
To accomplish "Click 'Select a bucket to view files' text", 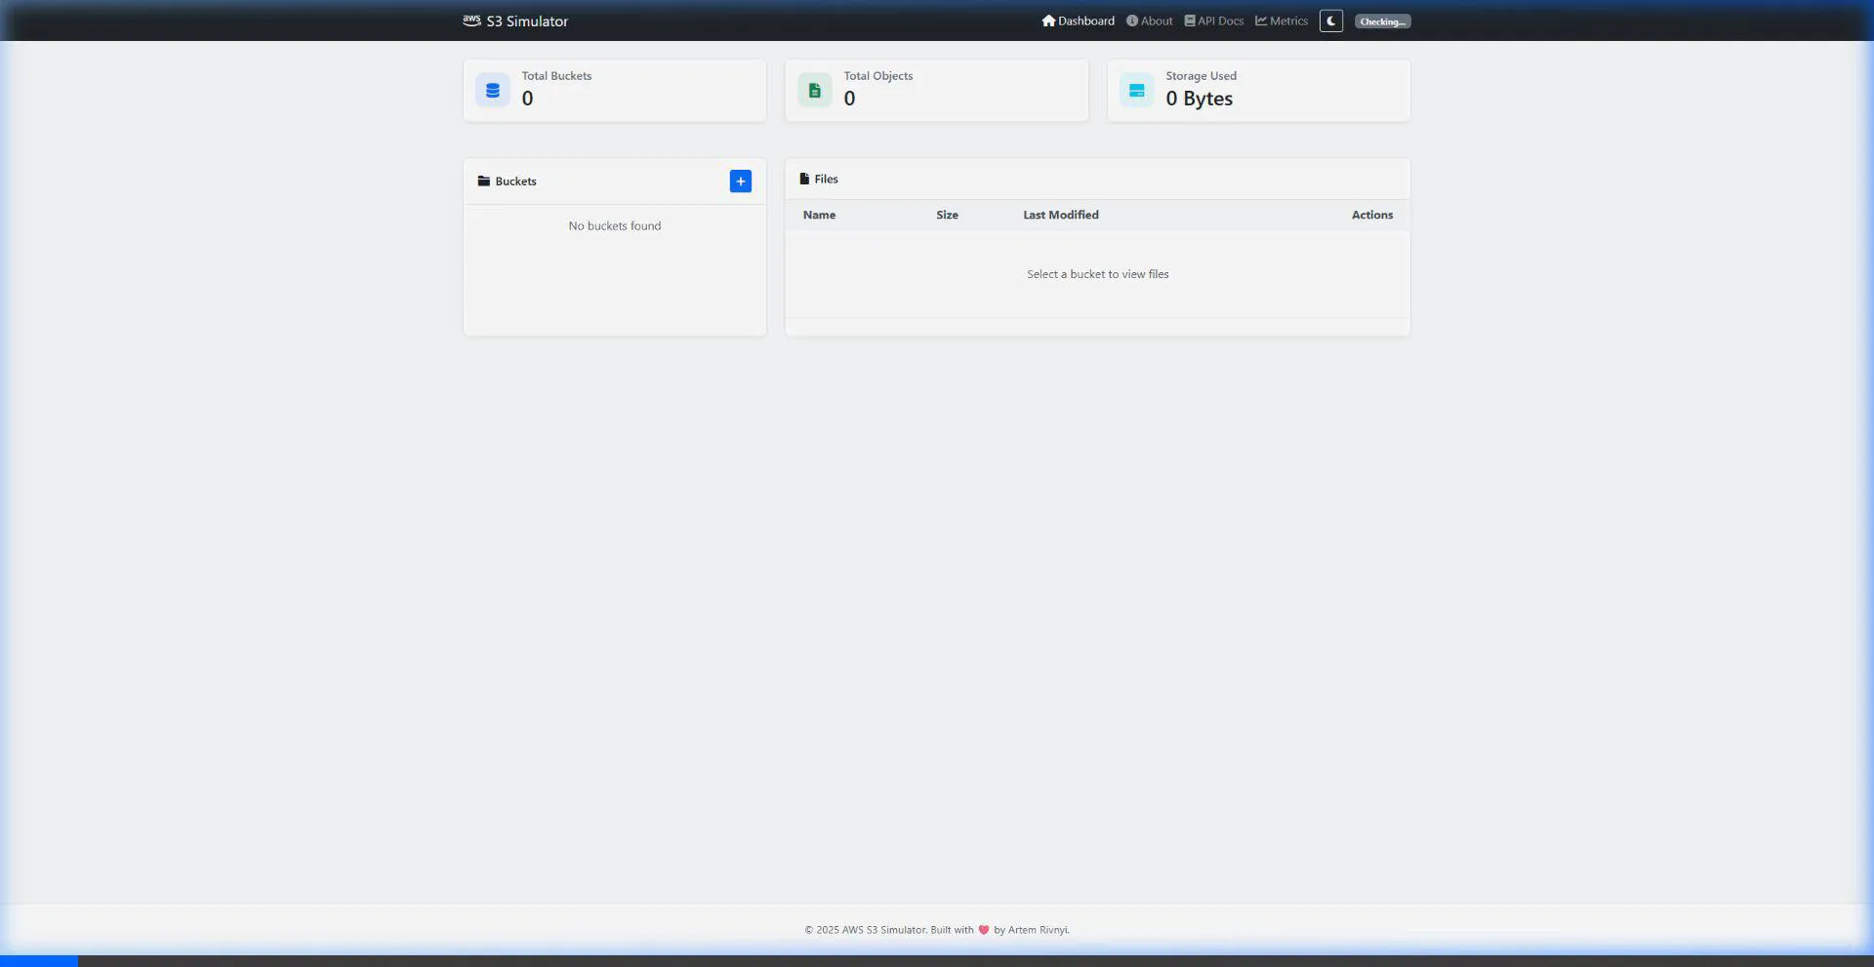I will [1098, 274].
